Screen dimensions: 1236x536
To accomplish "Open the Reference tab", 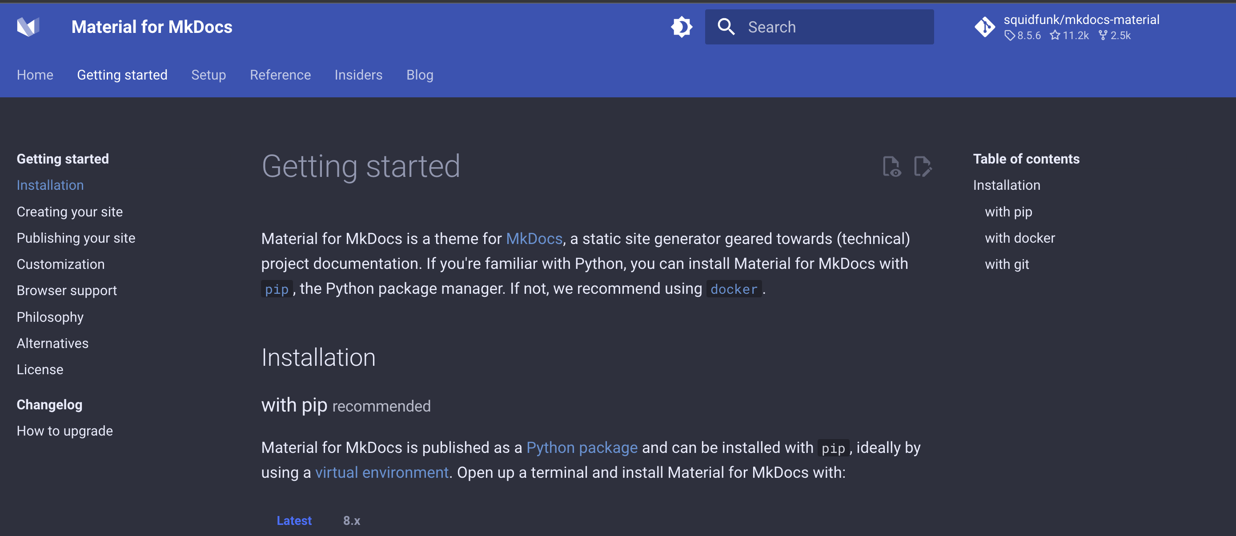I will click(280, 75).
